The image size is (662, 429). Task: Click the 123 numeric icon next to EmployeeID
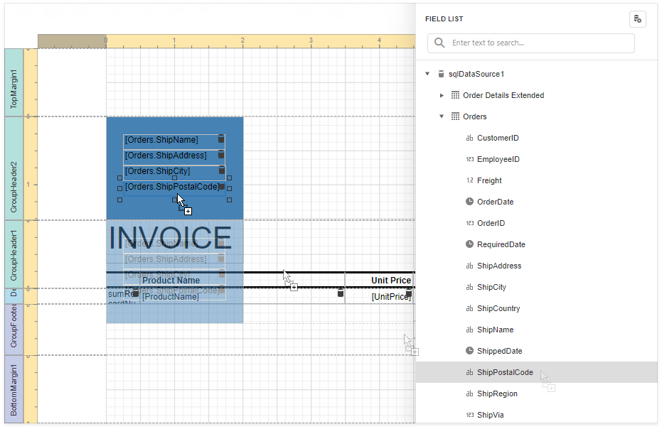[x=469, y=159]
